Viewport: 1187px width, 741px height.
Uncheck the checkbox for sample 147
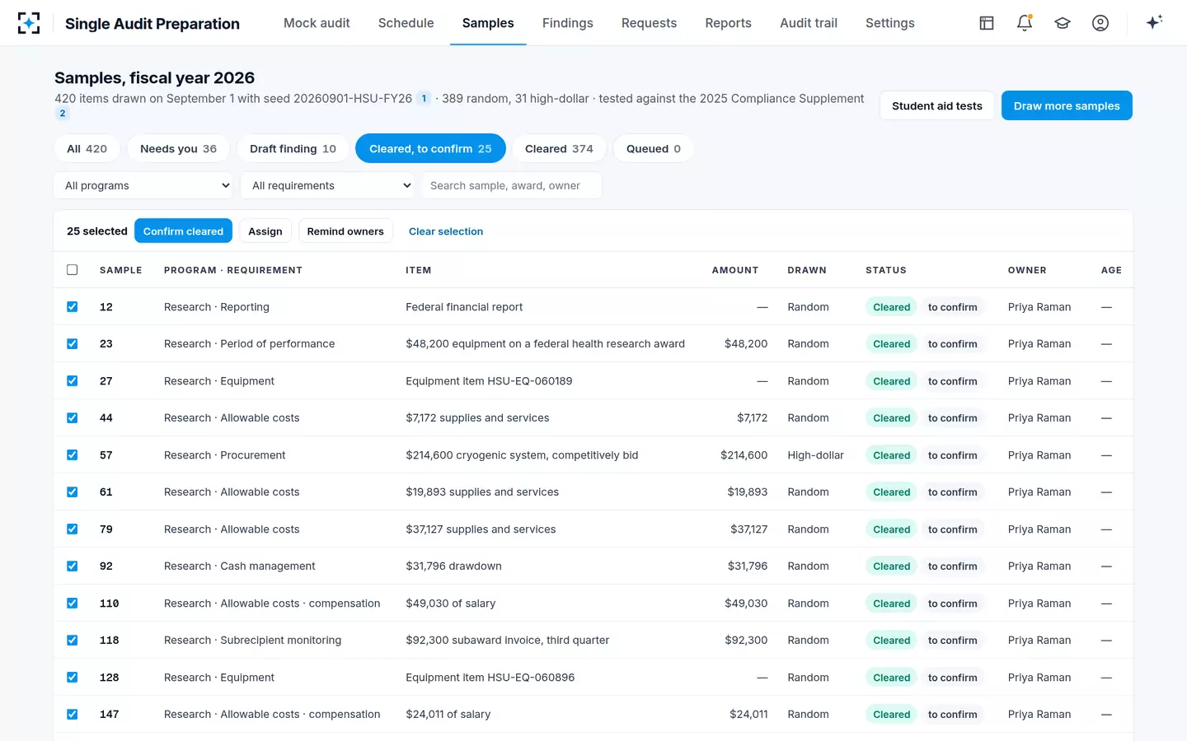(73, 715)
